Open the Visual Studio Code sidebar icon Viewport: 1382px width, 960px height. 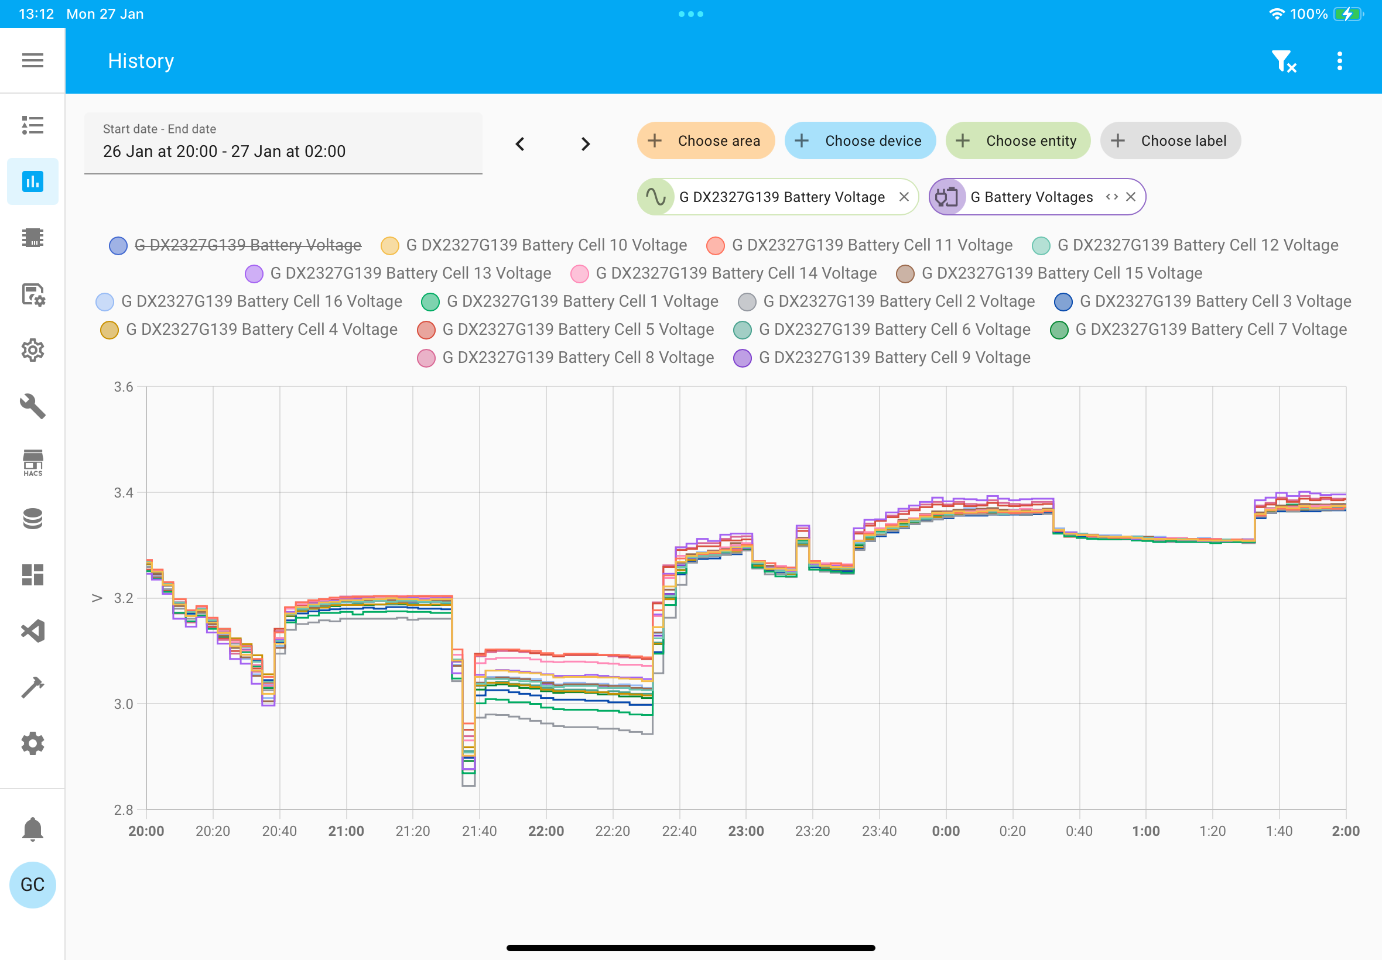[x=32, y=631]
